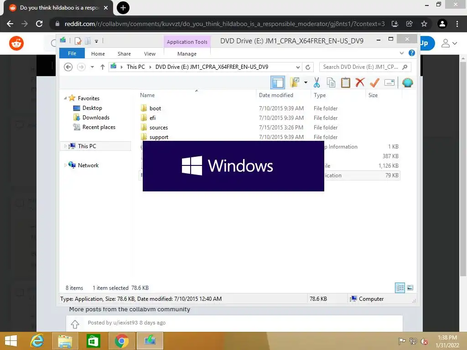
Task: Switch to Details view icon in status bar
Action: click(400, 288)
